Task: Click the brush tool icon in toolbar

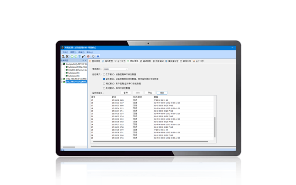Action: click(84, 56)
